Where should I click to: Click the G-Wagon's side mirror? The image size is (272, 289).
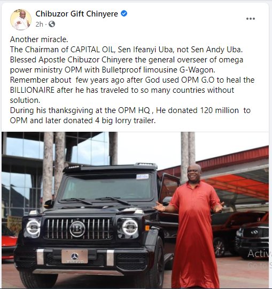click(49, 204)
